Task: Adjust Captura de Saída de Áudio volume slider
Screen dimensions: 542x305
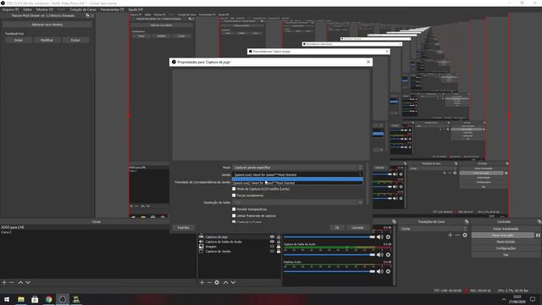Action: pos(329,255)
